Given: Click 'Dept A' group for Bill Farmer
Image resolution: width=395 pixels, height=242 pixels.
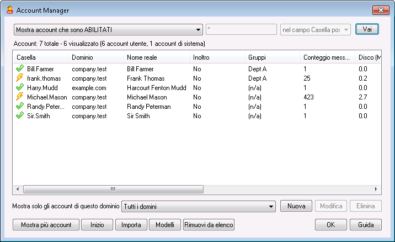Looking at the screenshot, I should click(258, 69).
